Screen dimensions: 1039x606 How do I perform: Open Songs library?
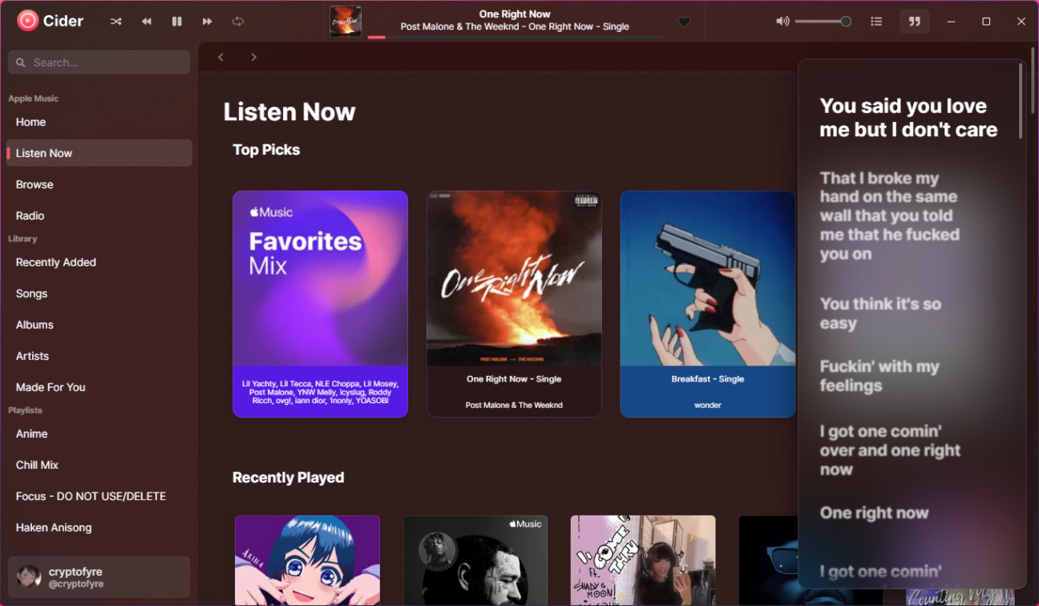click(x=99, y=293)
